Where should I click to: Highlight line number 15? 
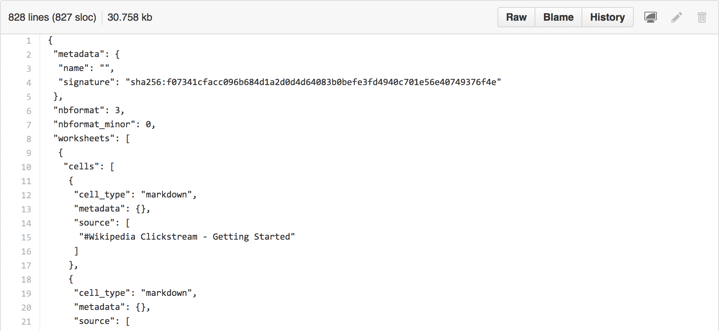pos(26,237)
